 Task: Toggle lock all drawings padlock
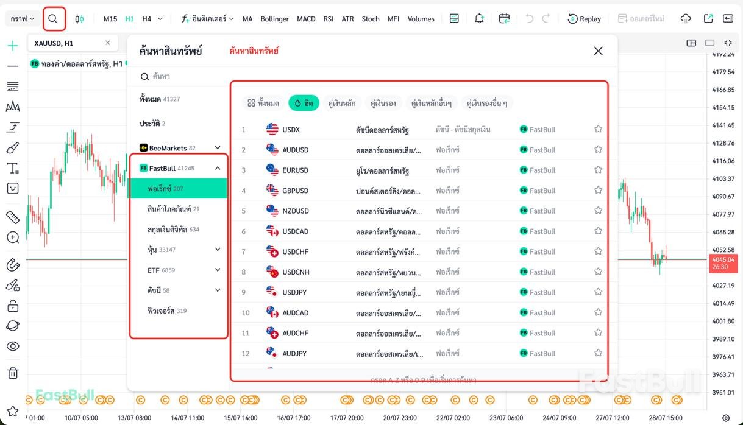click(x=13, y=306)
